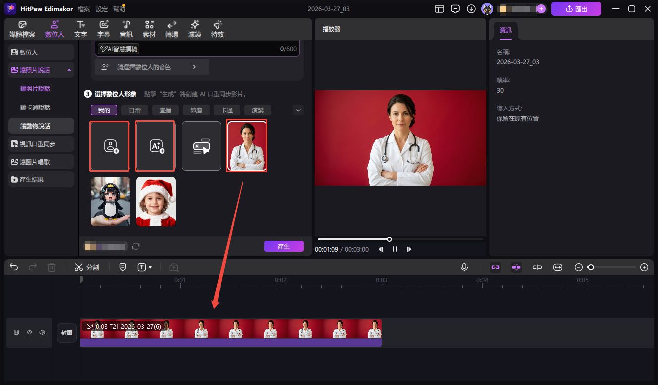658x385 pixels.
Task: Open the 濾鏡 (filters) panel
Action: pyautogui.click(x=194, y=28)
